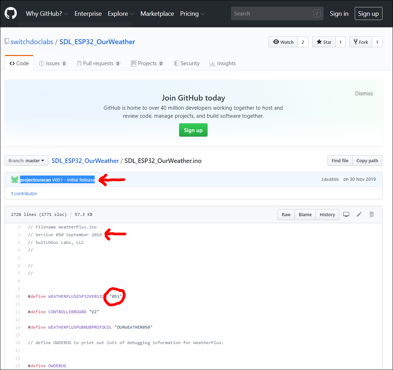Open the GitHub Octocat logo home

(11, 13)
